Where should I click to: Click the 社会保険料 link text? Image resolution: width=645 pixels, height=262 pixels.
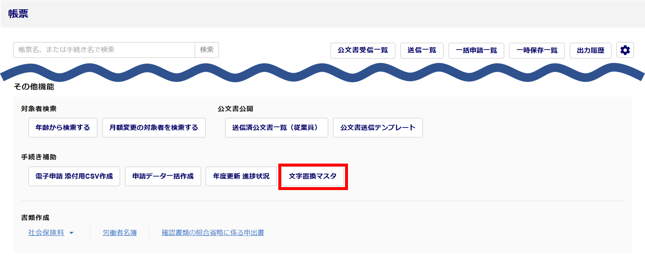click(x=46, y=233)
